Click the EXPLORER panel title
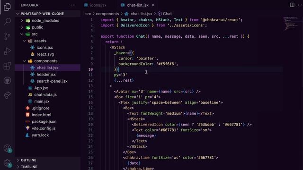This screenshot has height=170, width=303. 29,5
